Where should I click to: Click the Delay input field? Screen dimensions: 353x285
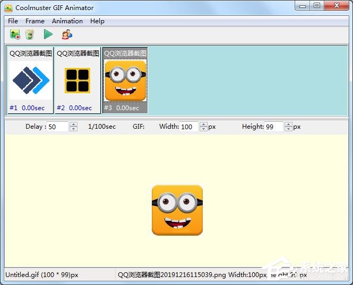58,127
